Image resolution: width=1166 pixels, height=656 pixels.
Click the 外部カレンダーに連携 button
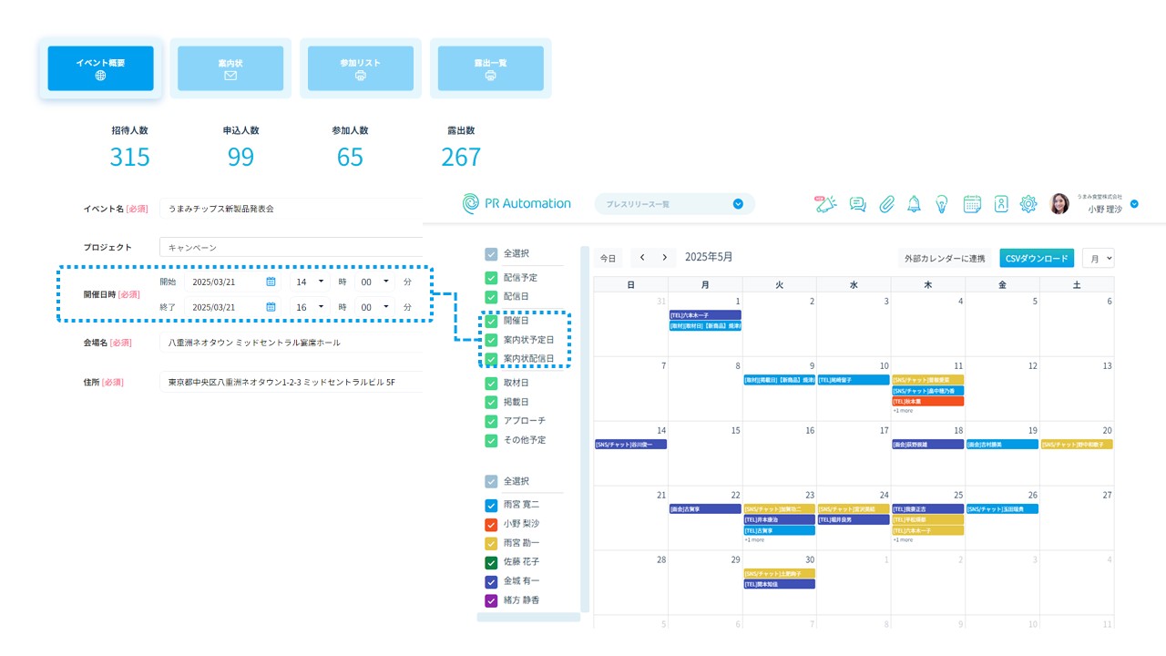[x=943, y=259]
